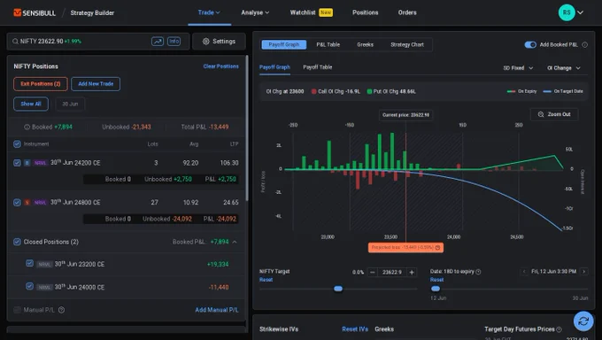Uncheck the closed 30th Jun 24000 CE position
This screenshot has width=602, height=340.
29,286
